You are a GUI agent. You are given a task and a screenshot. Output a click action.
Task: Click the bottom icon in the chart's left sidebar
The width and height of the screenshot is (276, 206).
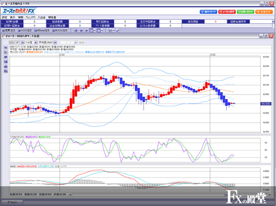[x=6, y=71]
